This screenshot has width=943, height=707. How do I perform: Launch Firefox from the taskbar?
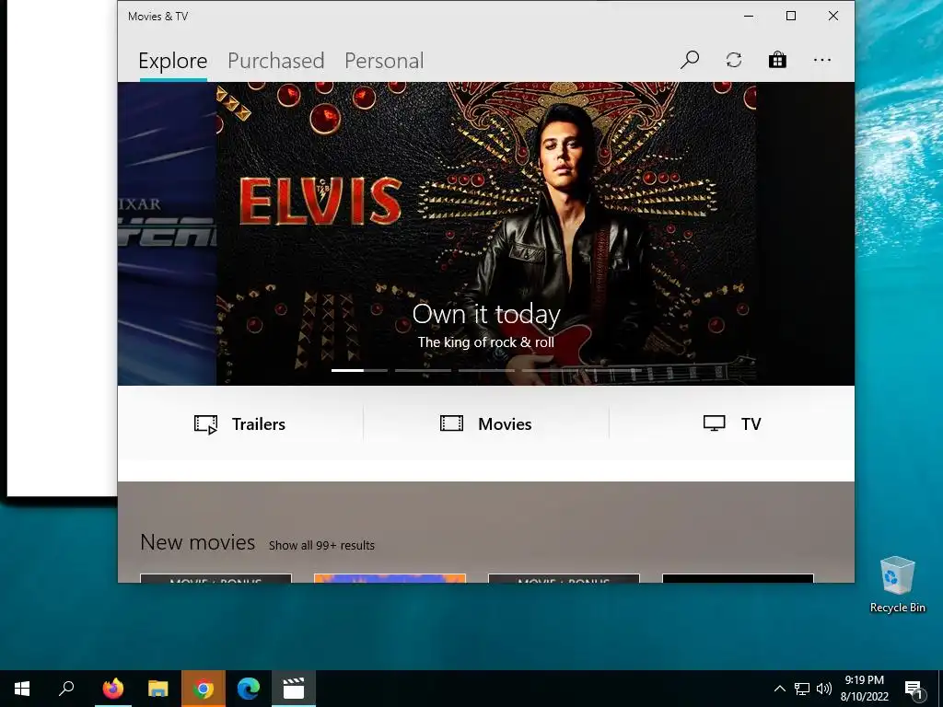point(113,689)
